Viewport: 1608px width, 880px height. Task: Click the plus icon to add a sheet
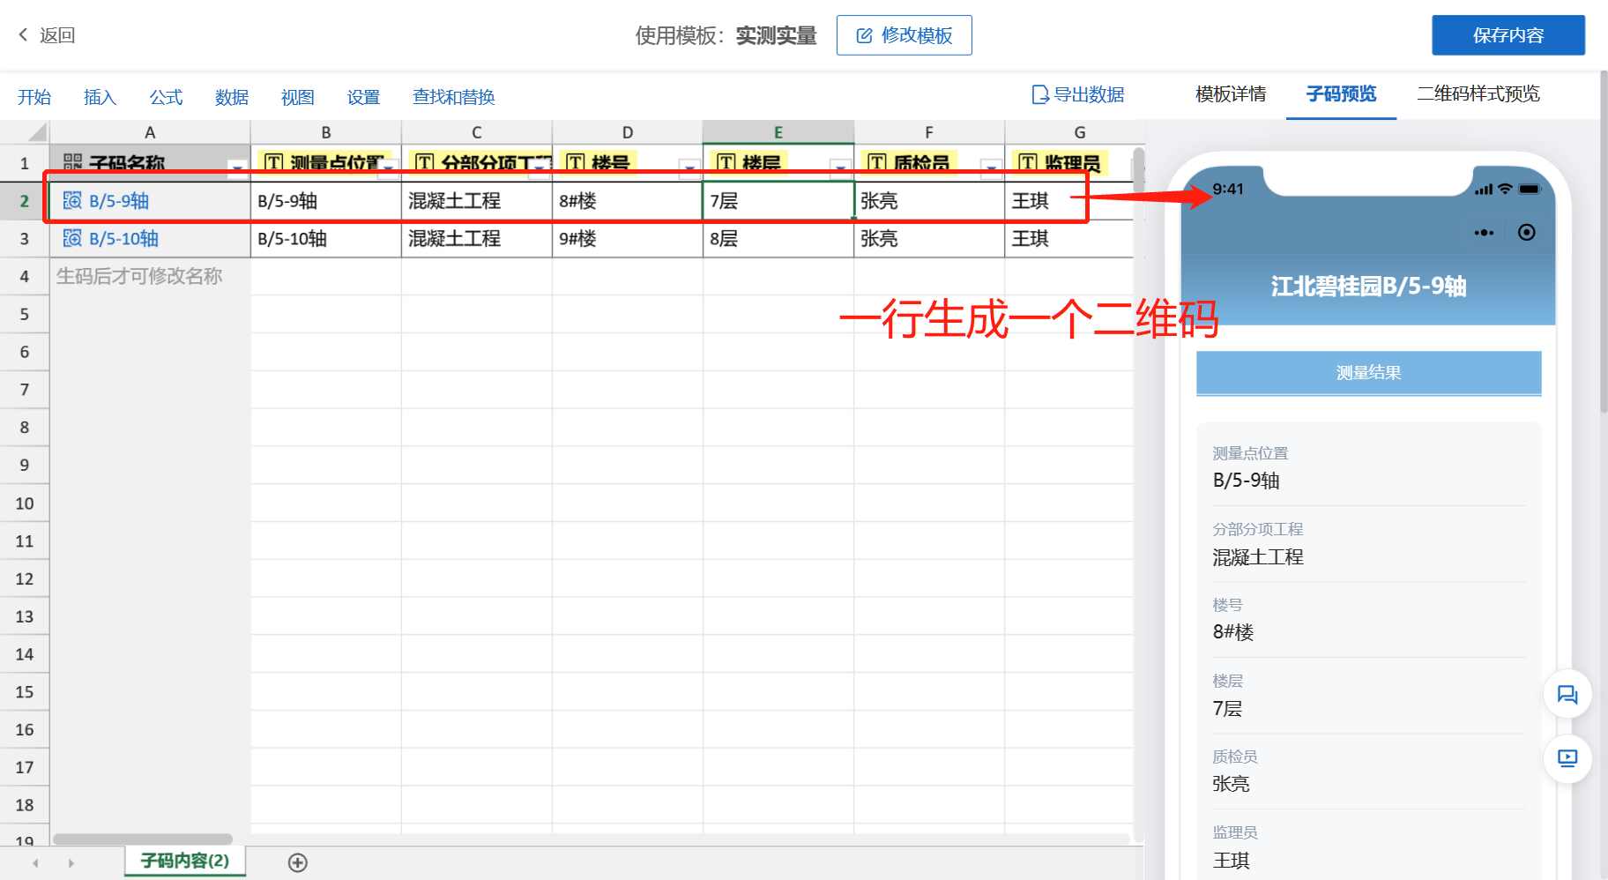pyautogui.click(x=297, y=862)
